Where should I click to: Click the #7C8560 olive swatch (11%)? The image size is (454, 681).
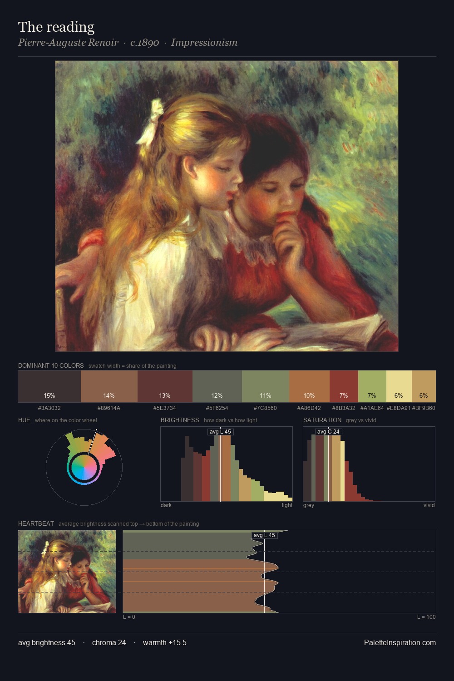(265, 386)
